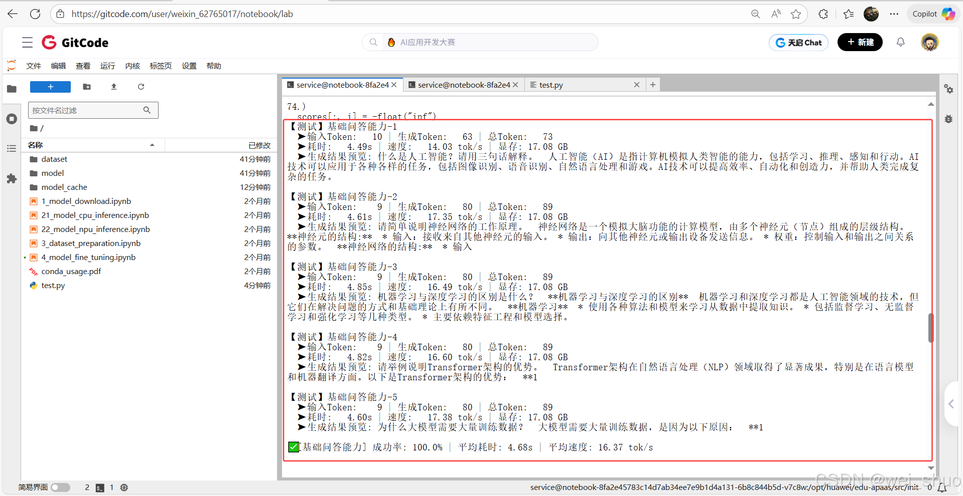Click the browser zoom magnifier icon

click(x=755, y=14)
